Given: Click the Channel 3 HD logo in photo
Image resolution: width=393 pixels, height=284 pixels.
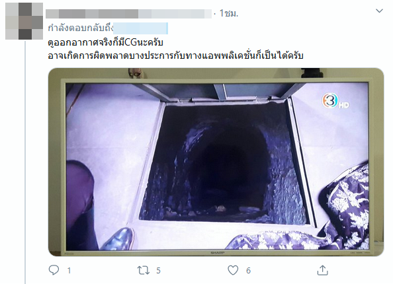Looking at the screenshot, I should pos(335,100).
